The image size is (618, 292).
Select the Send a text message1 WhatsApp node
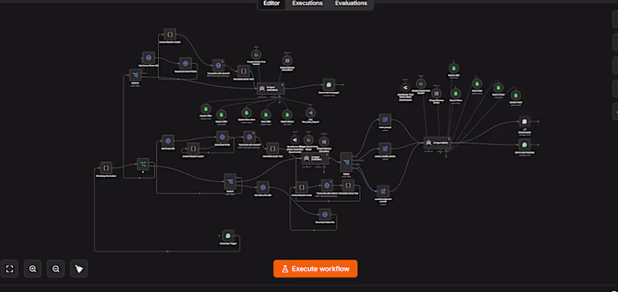coord(329,84)
